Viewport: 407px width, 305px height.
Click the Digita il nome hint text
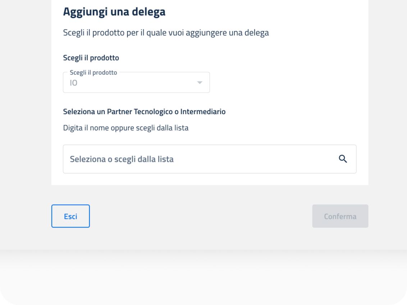[x=125, y=128]
